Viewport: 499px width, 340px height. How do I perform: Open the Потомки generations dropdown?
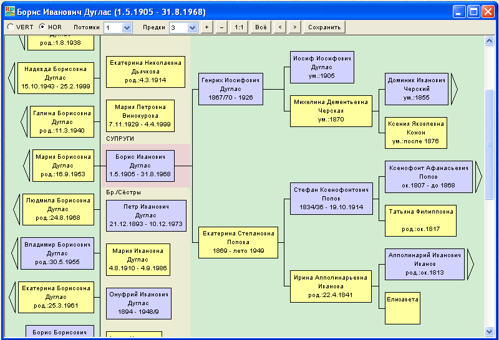[x=127, y=27]
